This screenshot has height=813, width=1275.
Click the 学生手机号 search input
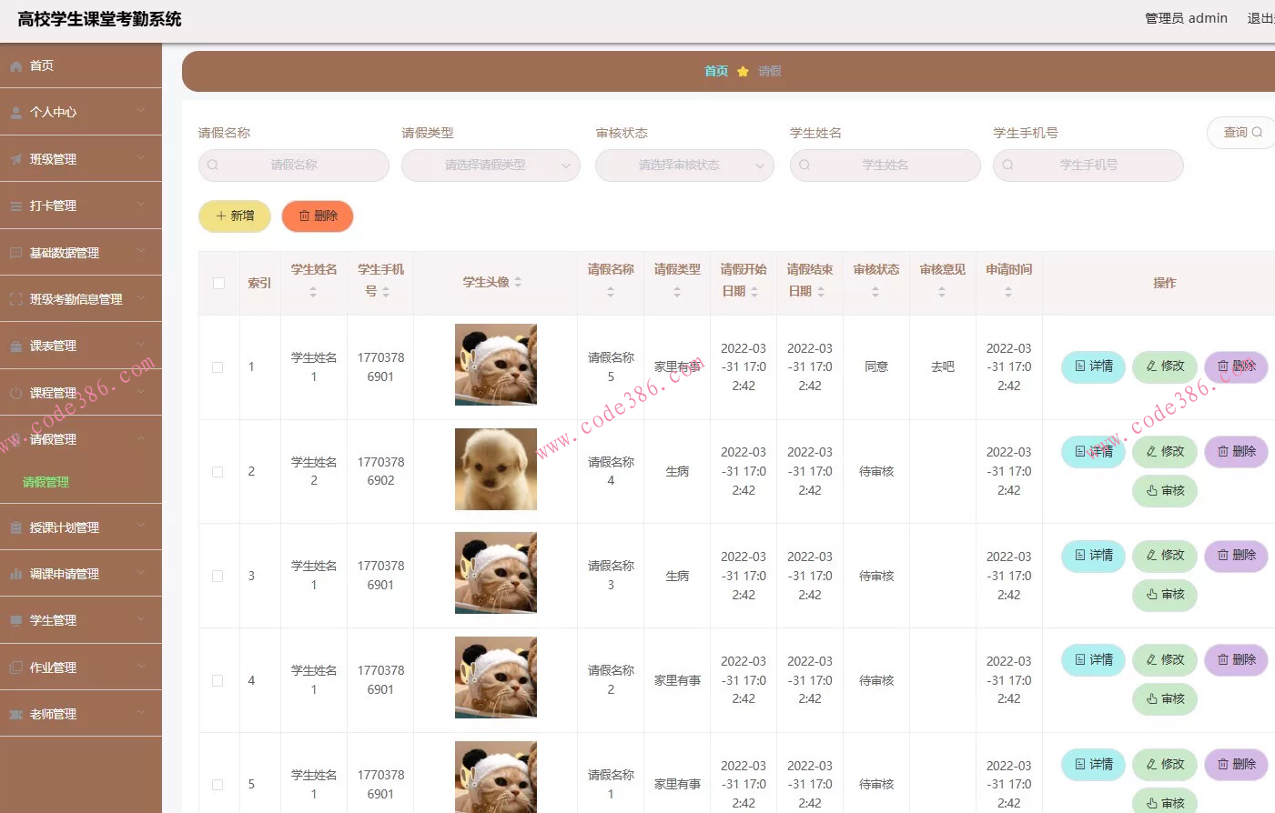[x=1088, y=166]
